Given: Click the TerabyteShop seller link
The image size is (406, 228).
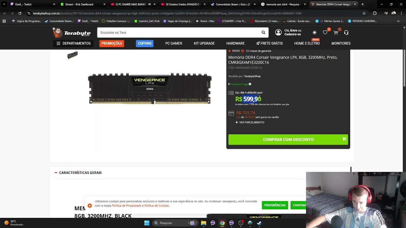Looking at the screenshot, I should 252,76.
